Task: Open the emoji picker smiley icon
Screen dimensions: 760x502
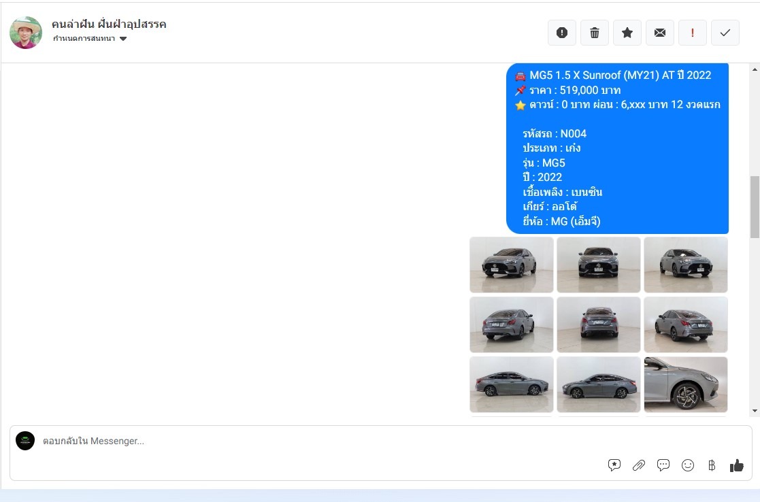Action: tap(688, 465)
